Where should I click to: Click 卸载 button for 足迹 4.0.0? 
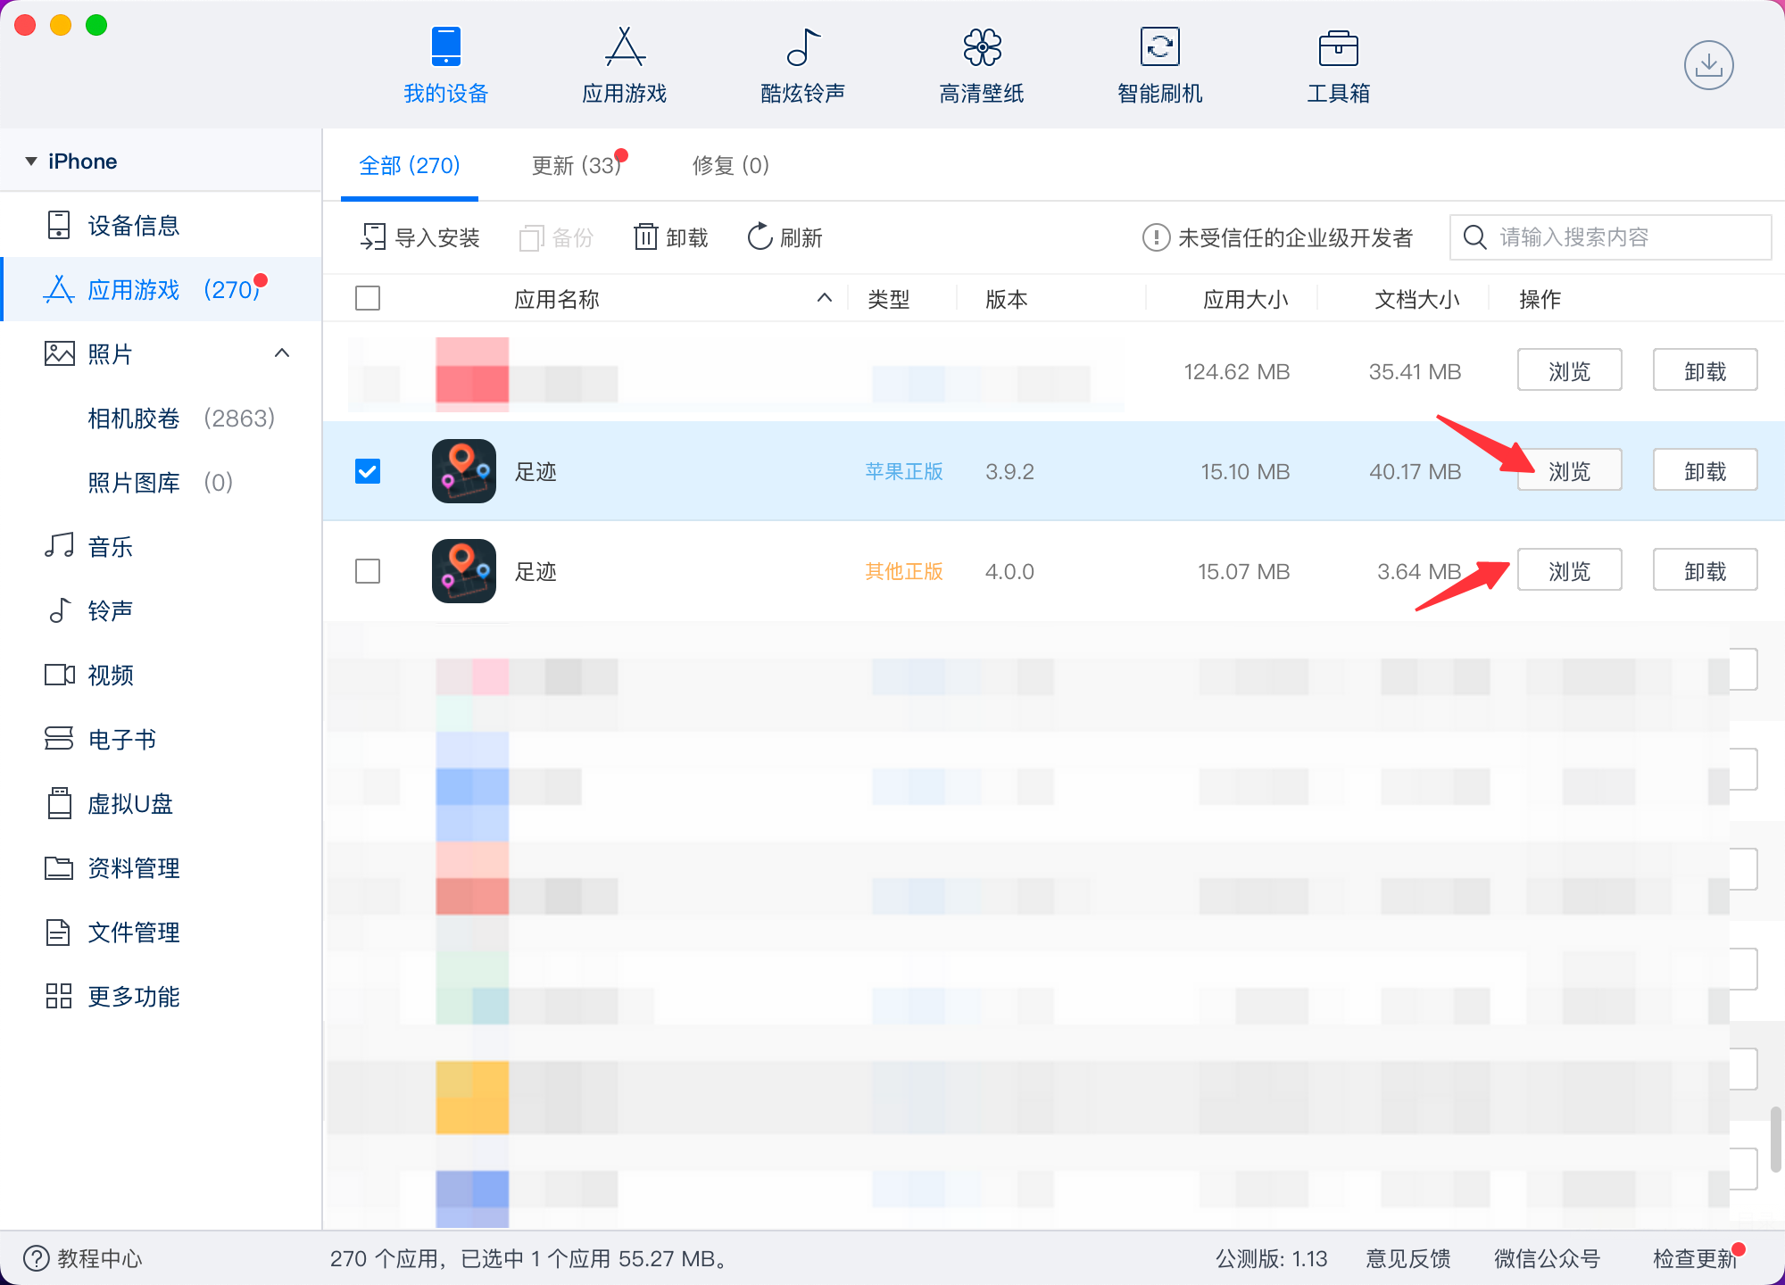1705,571
